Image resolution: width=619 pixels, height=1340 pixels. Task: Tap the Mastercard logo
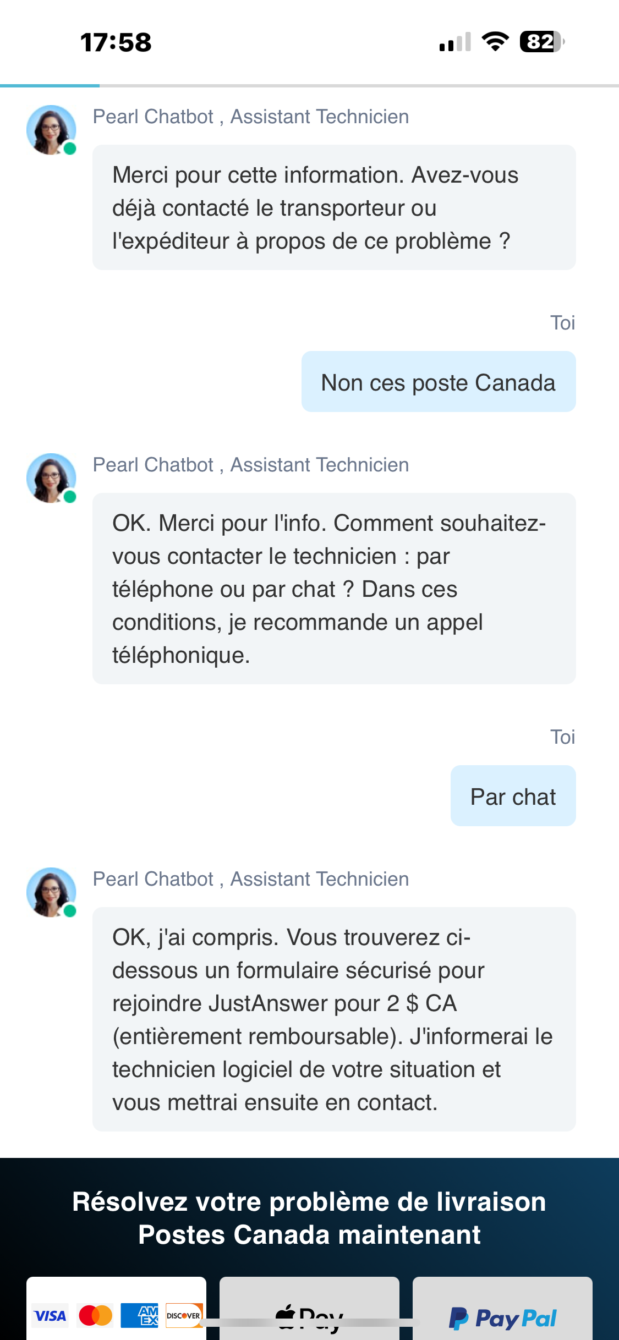[96, 1316]
